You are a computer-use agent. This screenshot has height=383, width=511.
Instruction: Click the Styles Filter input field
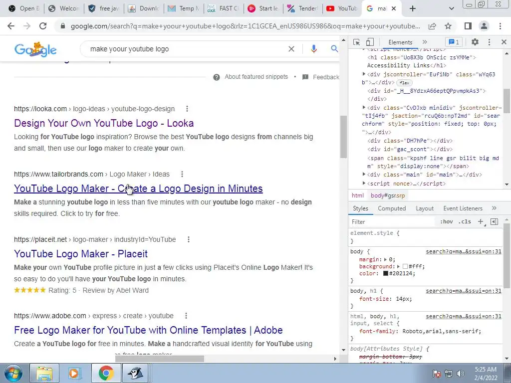pyautogui.click(x=392, y=222)
